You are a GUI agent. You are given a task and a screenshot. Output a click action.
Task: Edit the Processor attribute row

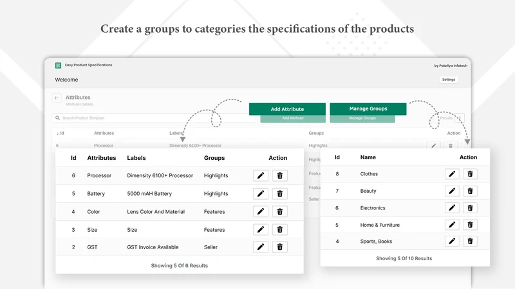pyautogui.click(x=261, y=175)
